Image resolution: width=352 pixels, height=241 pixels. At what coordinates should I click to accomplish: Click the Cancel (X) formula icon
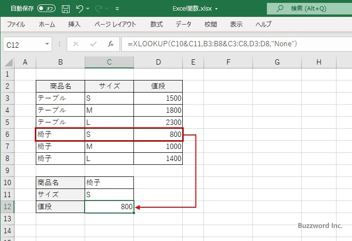[x=76, y=44]
